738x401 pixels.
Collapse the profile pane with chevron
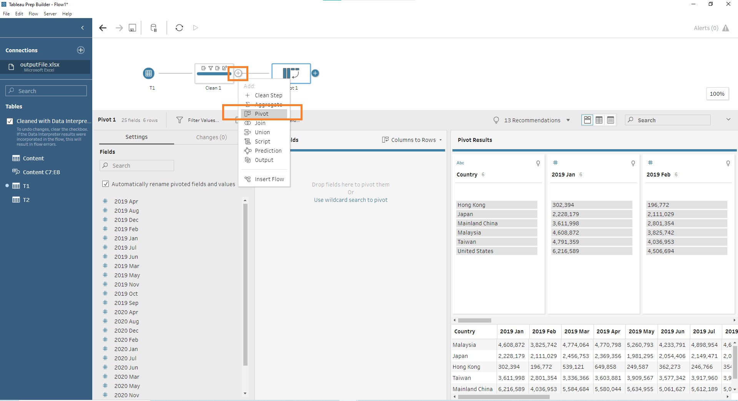[728, 120]
